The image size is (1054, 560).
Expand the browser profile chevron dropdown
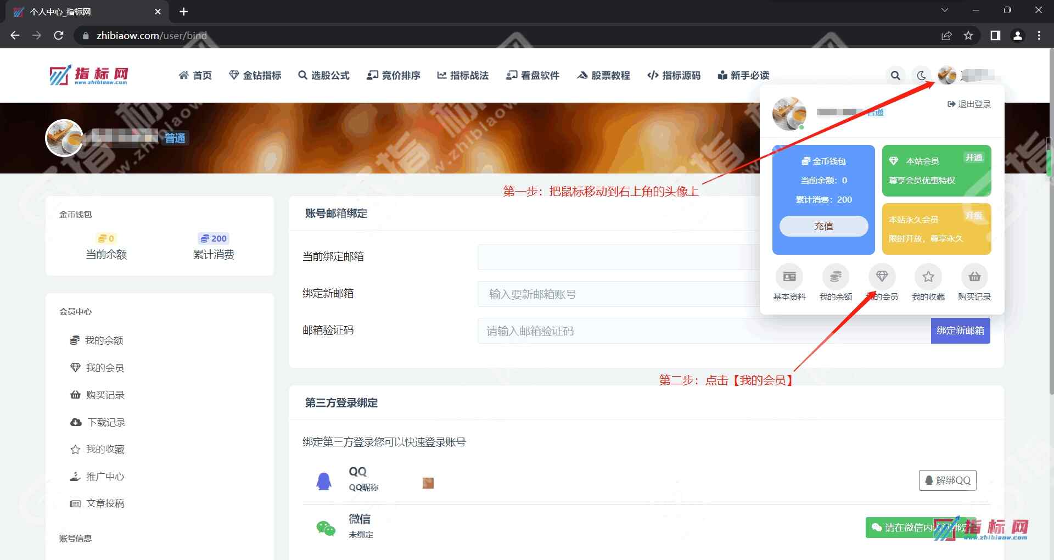pyautogui.click(x=945, y=9)
